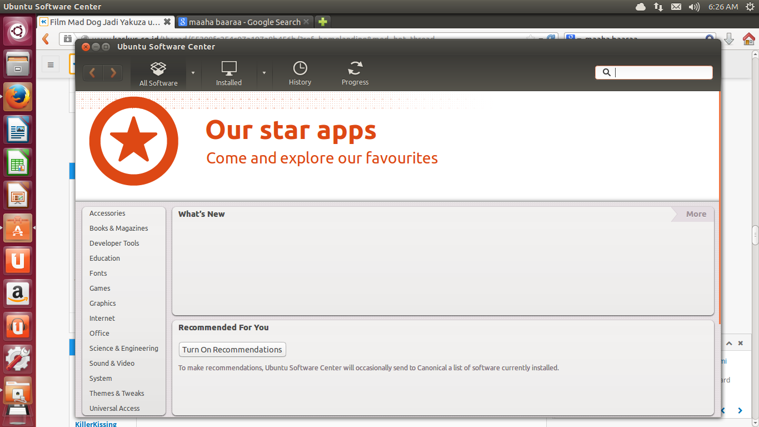
Task: Click More in the What's New section
Action: 693,214
